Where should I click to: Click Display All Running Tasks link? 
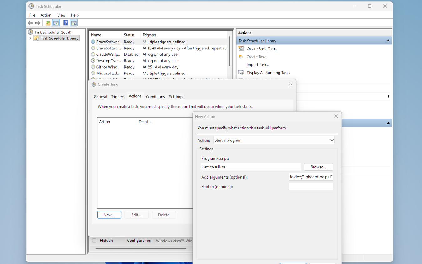click(x=268, y=73)
